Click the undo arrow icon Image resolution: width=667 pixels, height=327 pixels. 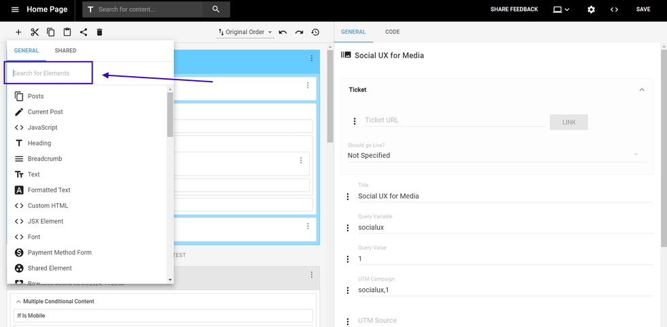pyautogui.click(x=282, y=32)
